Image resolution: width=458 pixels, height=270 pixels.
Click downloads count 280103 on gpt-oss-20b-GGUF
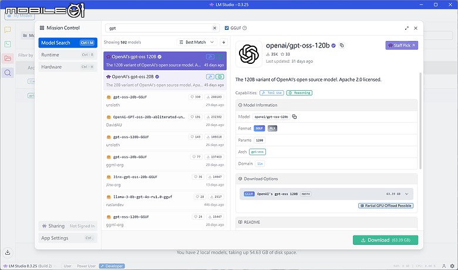point(214,97)
